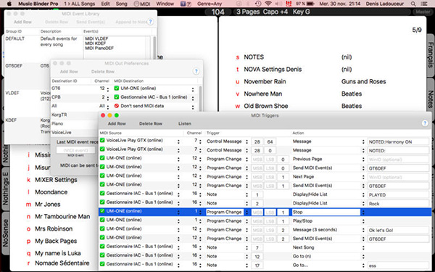
Task: Uncheck the PLAYED Display/Hide List row checkbox
Action: pyautogui.click(x=102, y=194)
